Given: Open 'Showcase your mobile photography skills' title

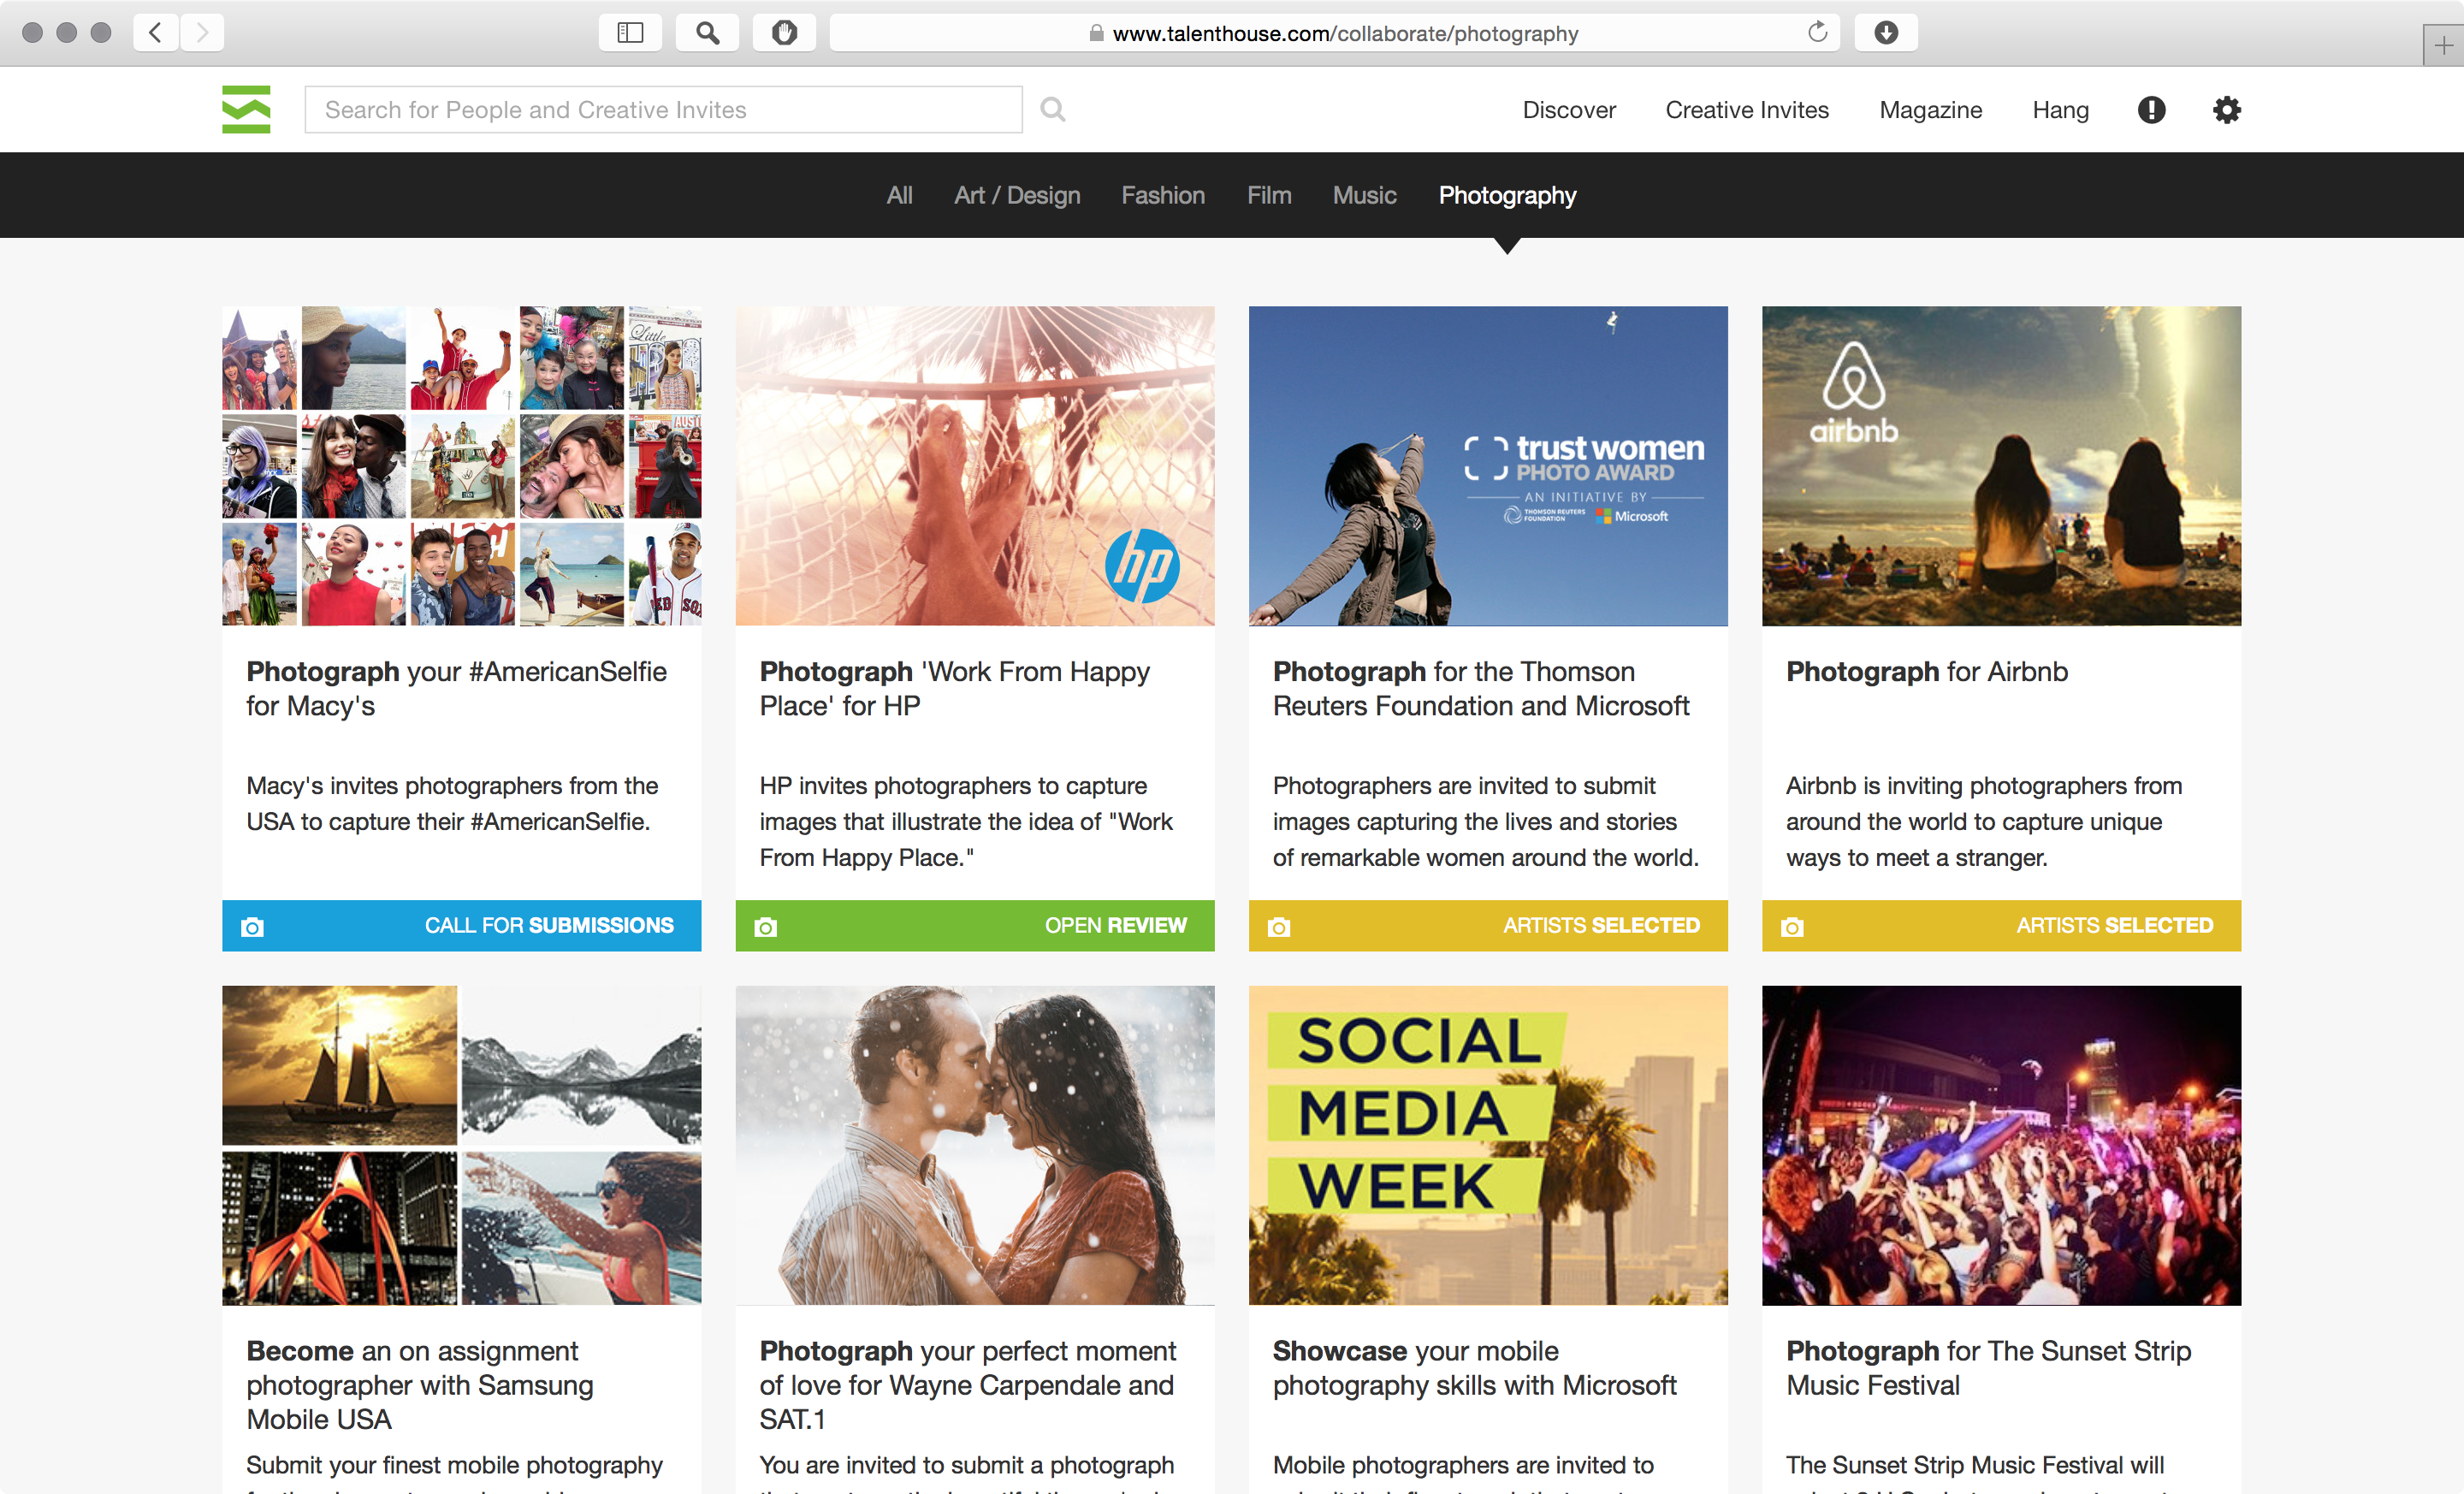Looking at the screenshot, I should pyautogui.click(x=1474, y=1367).
